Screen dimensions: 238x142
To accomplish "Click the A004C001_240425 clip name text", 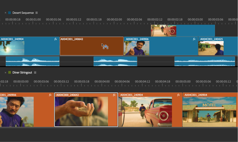I will pyautogui.click(x=211, y=39).
